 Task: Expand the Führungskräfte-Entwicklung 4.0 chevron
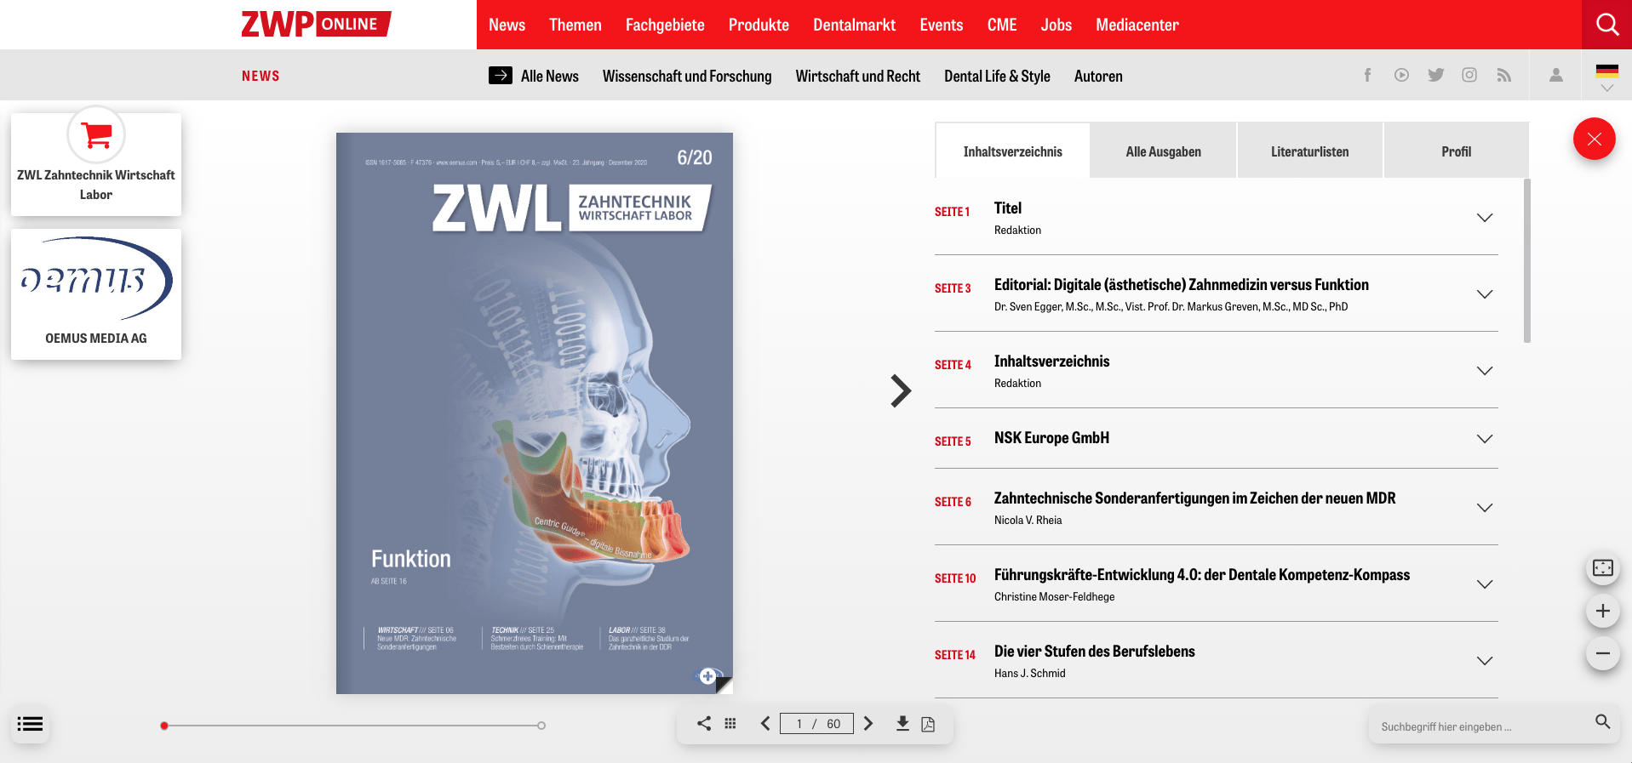pos(1485,584)
